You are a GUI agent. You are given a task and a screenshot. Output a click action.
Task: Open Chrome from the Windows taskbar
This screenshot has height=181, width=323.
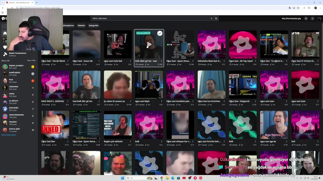(162, 178)
